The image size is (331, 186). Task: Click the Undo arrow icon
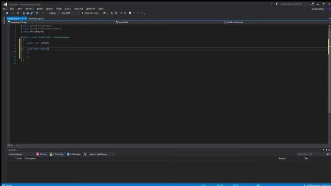[x=37, y=13]
